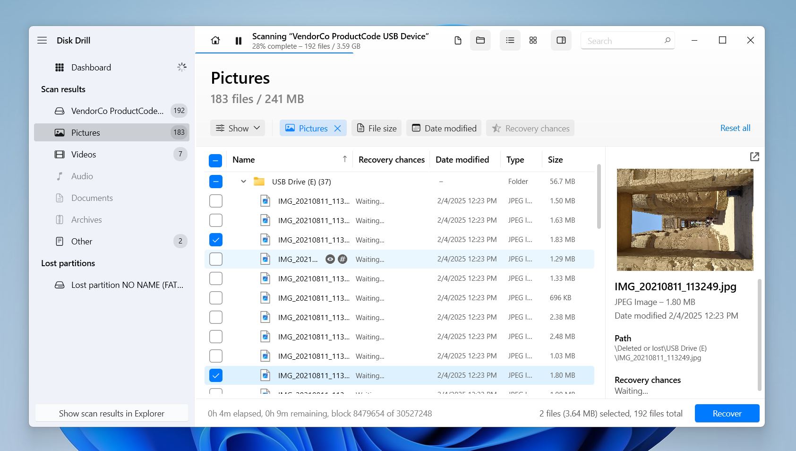
Task: Click the IMG_20210811_113249 preview thumbnail
Action: 685,220
